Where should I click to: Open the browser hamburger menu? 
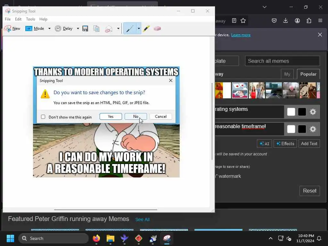click(320, 20)
